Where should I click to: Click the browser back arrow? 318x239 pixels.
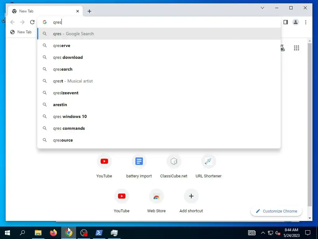coord(12,22)
